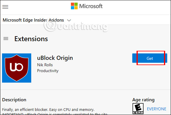The height and width of the screenshot is (115, 171).
Task: Click the ESRB Everyone rating icon
Action: [138, 109]
